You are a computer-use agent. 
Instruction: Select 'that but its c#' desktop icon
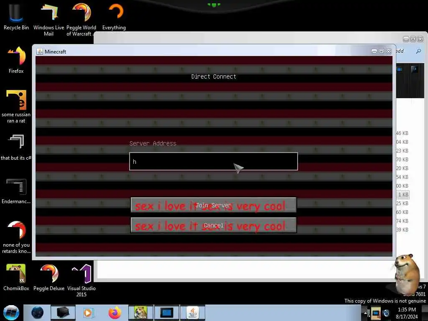tap(16, 147)
